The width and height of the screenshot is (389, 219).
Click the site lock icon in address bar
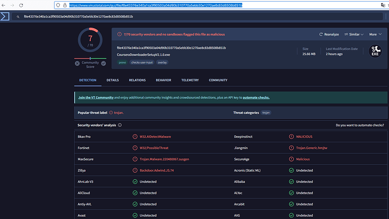tap(65, 5)
